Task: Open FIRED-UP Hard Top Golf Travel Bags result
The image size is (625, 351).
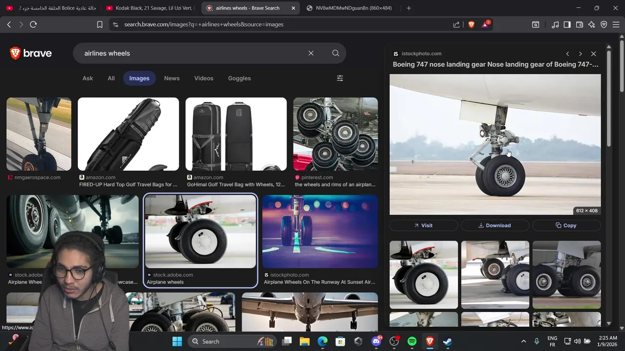Action: point(128,134)
